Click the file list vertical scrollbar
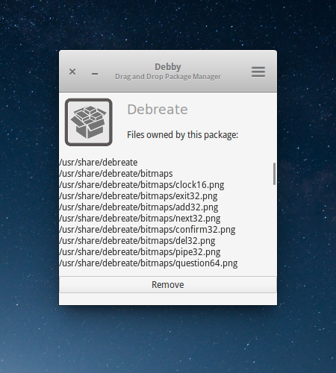 [x=274, y=174]
